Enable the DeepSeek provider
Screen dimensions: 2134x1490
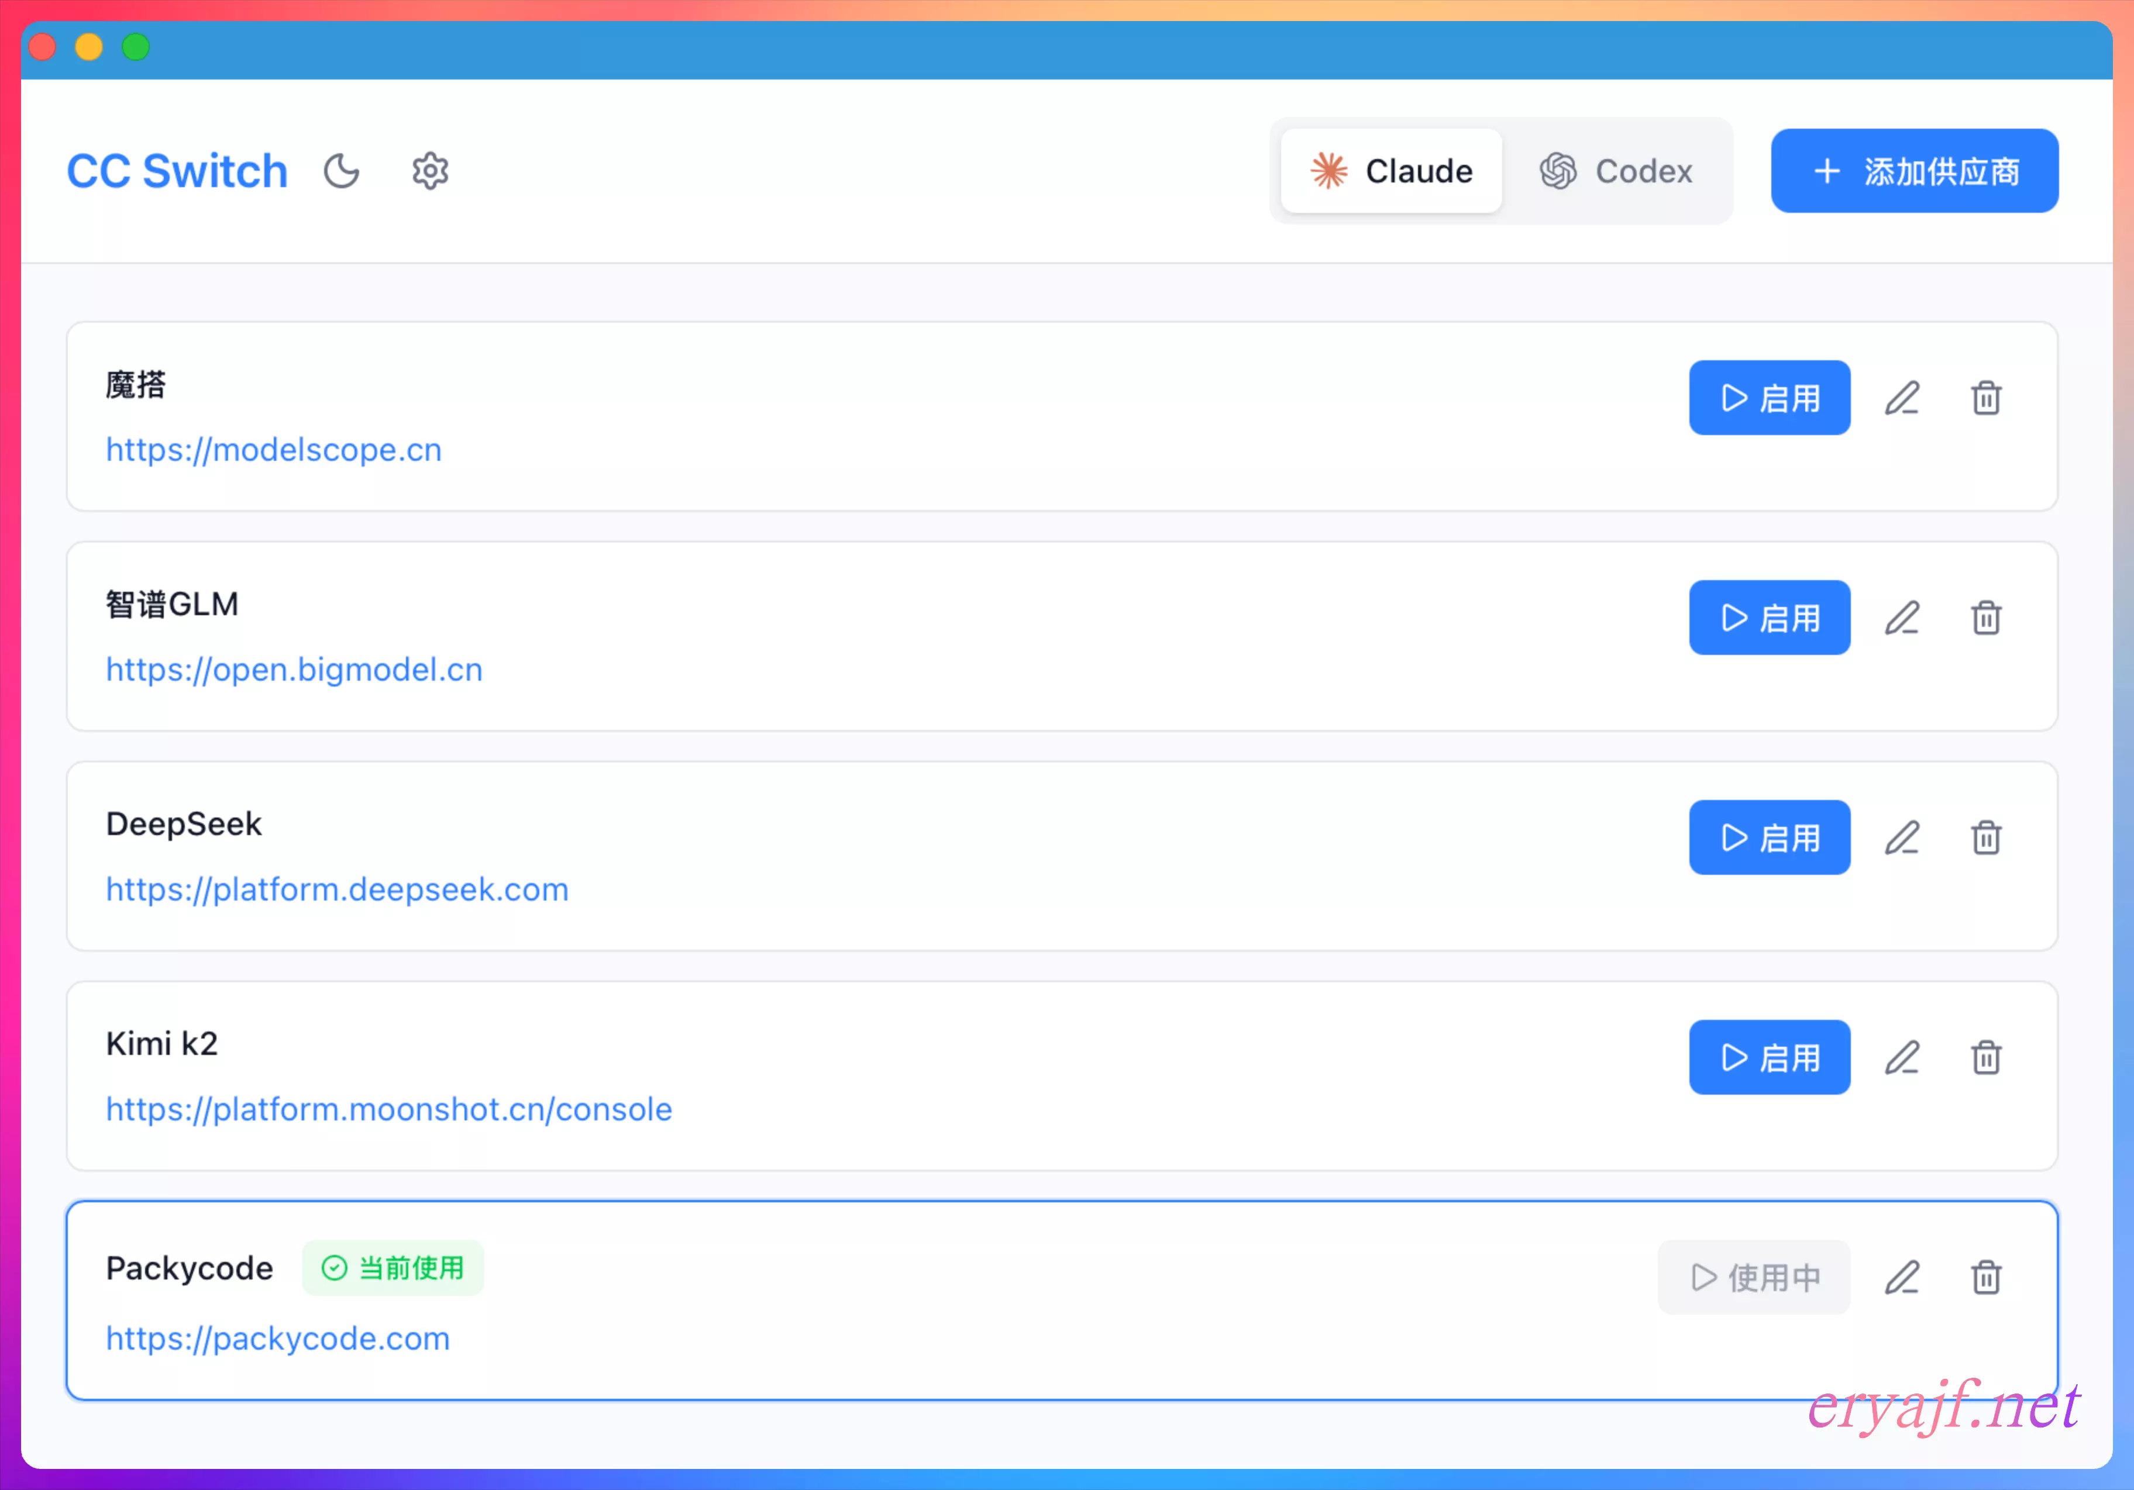[1769, 838]
